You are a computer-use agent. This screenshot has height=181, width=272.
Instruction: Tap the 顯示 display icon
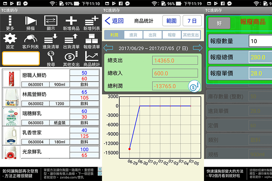pyautogui.click(x=51, y=23)
